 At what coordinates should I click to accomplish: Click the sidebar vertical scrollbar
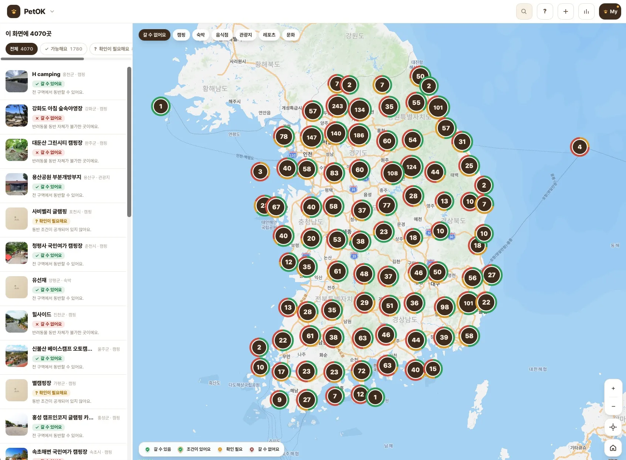tap(129, 142)
